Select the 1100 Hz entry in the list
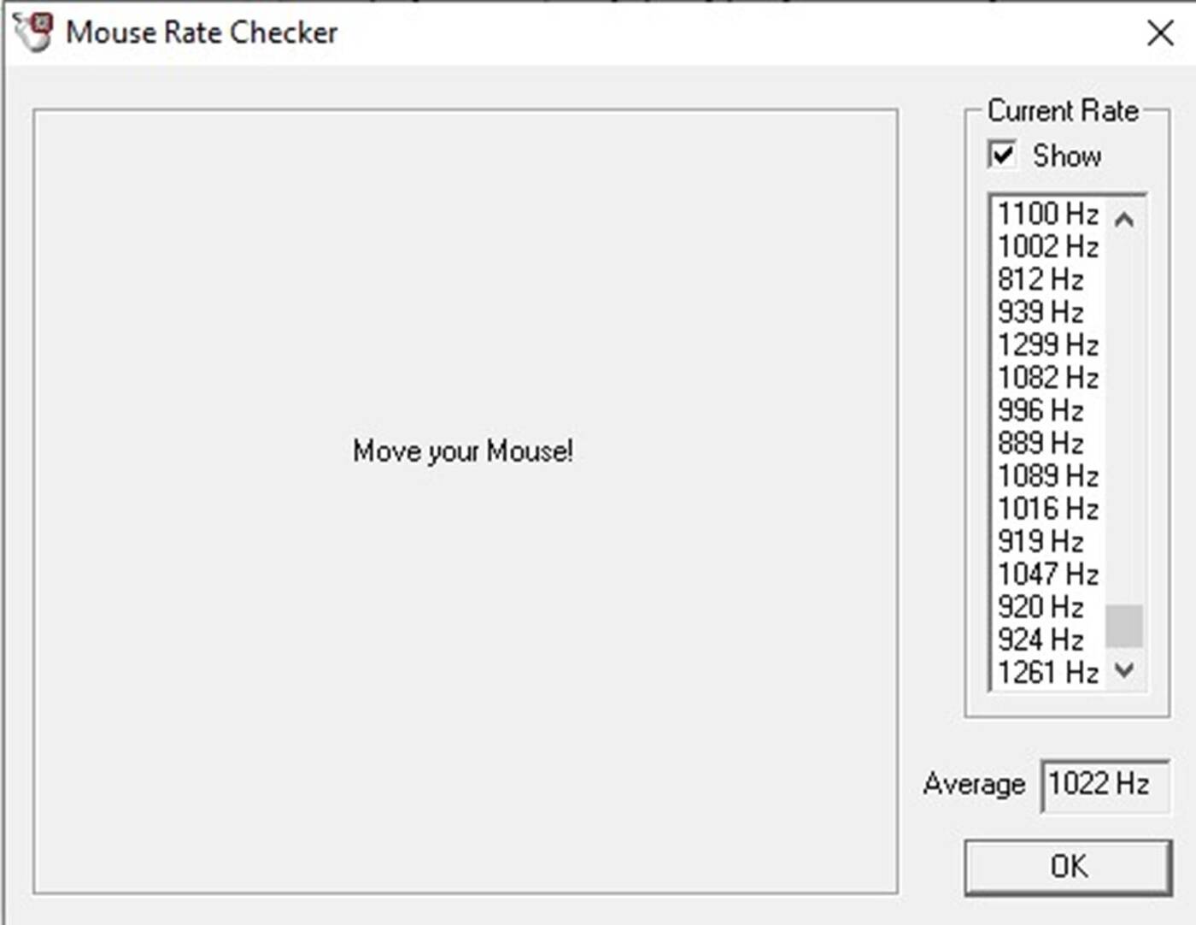The height and width of the screenshot is (925, 1196). (1047, 214)
